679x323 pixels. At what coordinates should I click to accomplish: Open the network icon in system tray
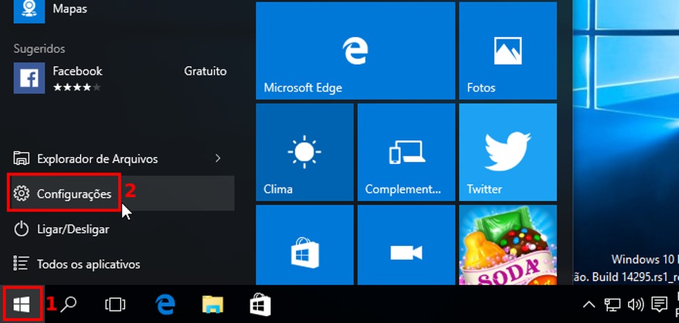coord(612,305)
